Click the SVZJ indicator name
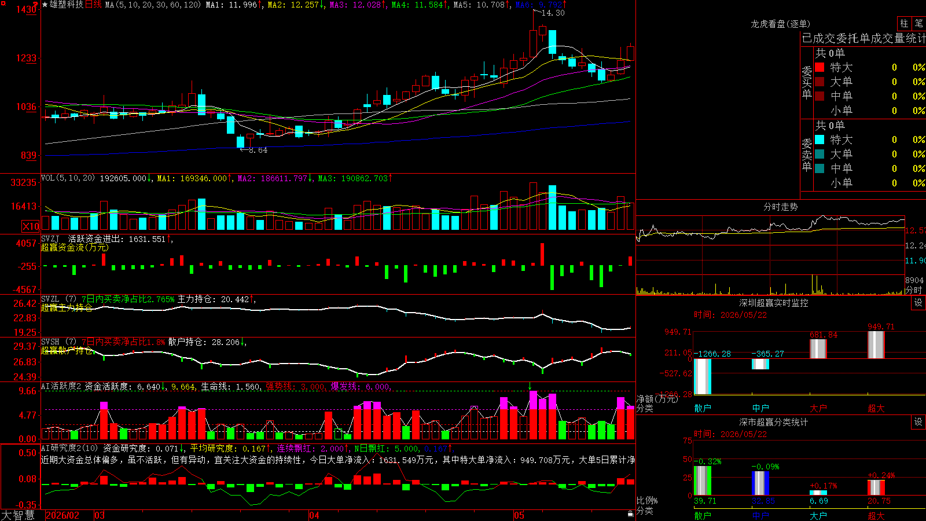Image resolution: width=926 pixels, height=521 pixels. click(x=50, y=239)
